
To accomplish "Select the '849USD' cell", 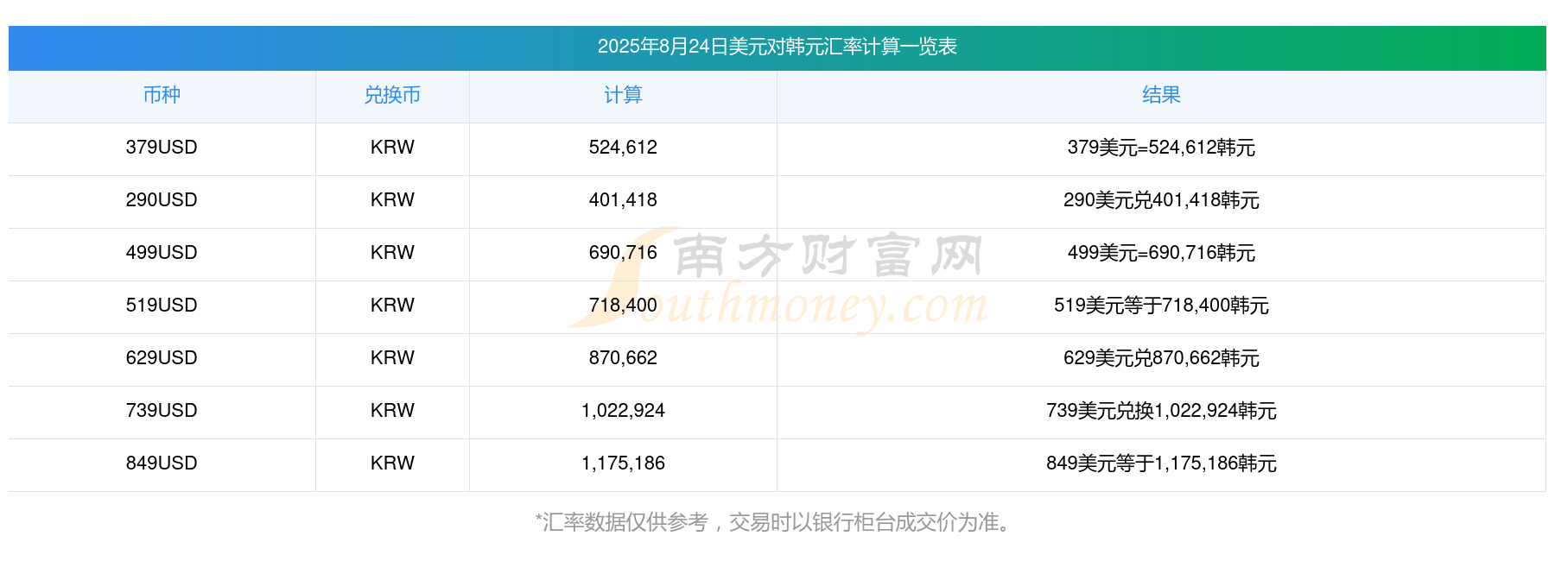I will point(162,463).
